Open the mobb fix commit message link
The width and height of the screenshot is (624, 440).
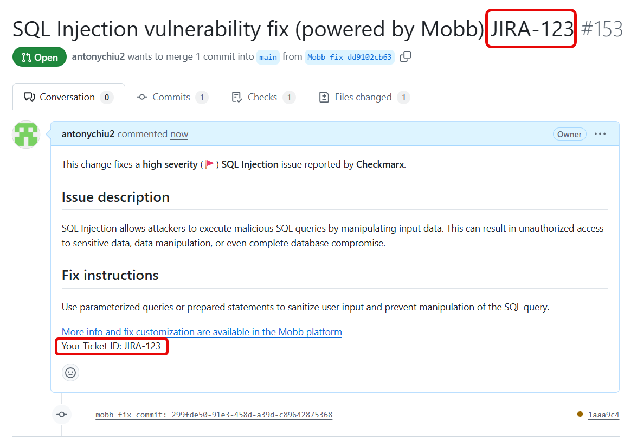(214, 415)
